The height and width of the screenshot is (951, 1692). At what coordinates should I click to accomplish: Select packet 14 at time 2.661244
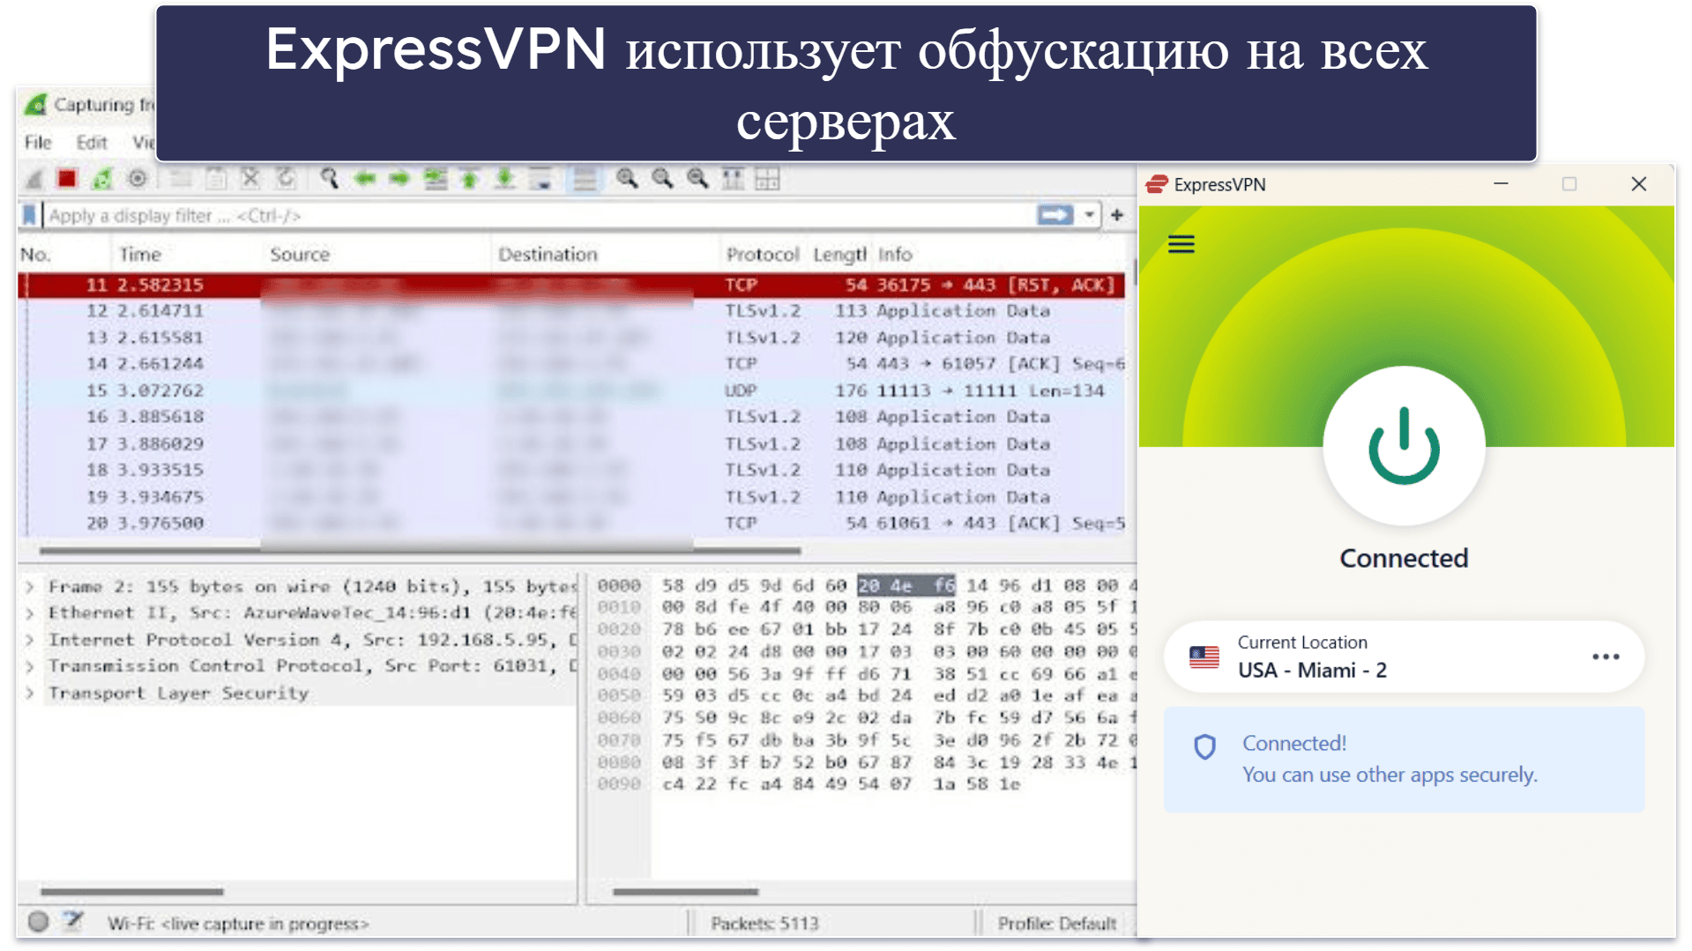click(x=571, y=364)
